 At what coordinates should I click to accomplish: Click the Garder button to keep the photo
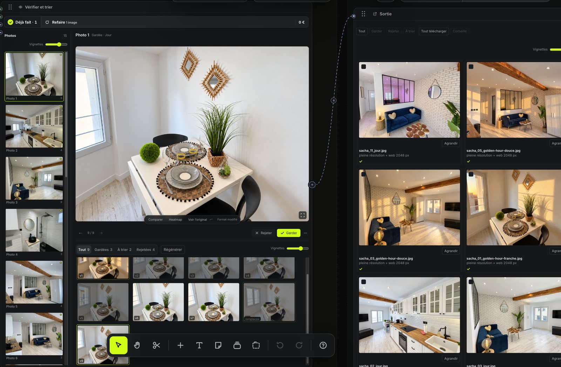click(289, 233)
